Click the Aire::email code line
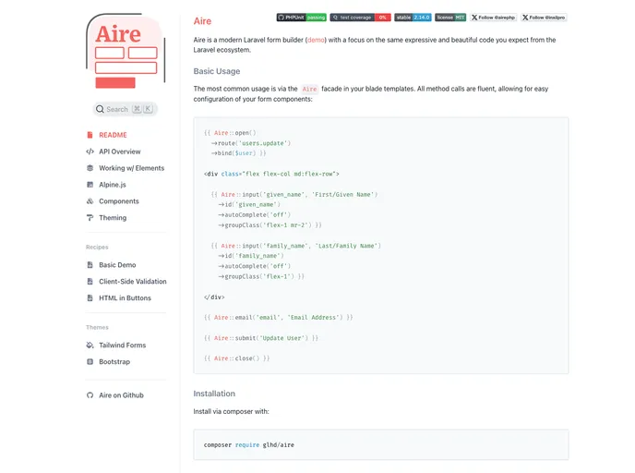The width and height of the screenshot is (635, 473). coord(278,318)
